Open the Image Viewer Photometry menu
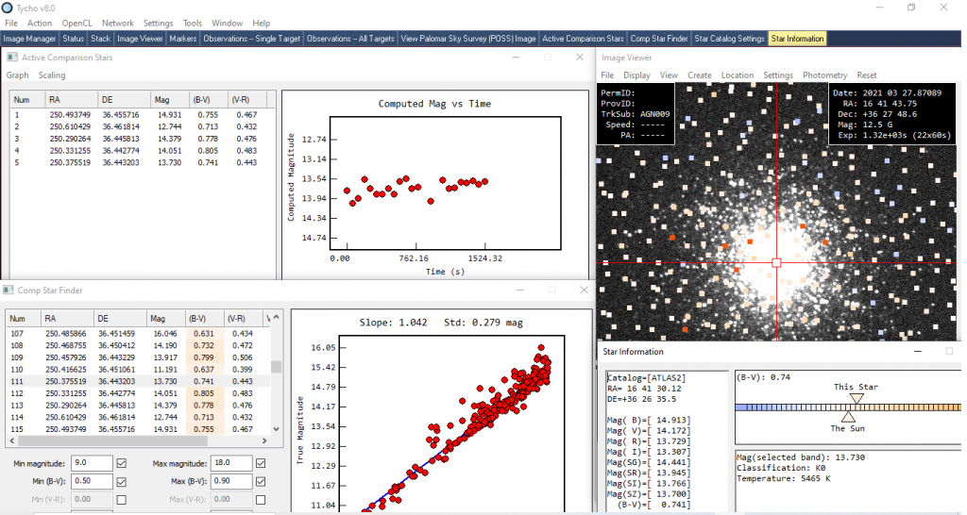Image resolution: width=967 pixels, height=515 pixels. click(824, 75)
